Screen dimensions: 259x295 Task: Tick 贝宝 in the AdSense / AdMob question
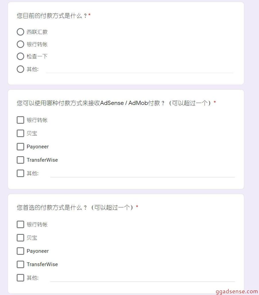tap(20, 133)
